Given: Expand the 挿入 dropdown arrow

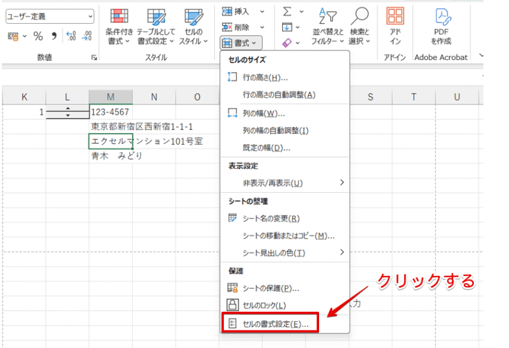Looking at the screenshot, I should tap(262, 12).
